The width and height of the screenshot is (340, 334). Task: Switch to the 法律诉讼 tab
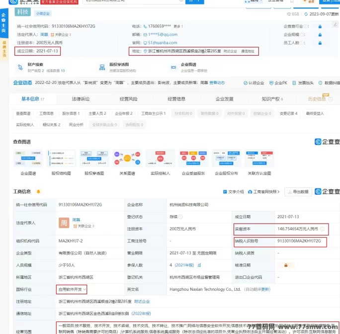click(x=81, y=99)
